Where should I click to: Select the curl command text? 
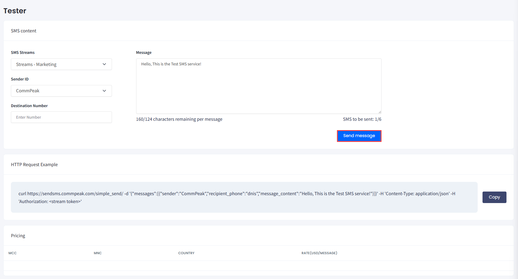click(237, 197)
